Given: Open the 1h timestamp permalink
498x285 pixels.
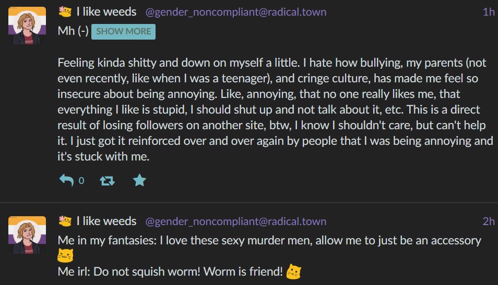Looking at the screenshot, I should point(489,12).
